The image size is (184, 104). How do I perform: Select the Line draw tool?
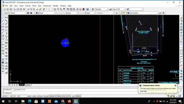click(3, 18)
